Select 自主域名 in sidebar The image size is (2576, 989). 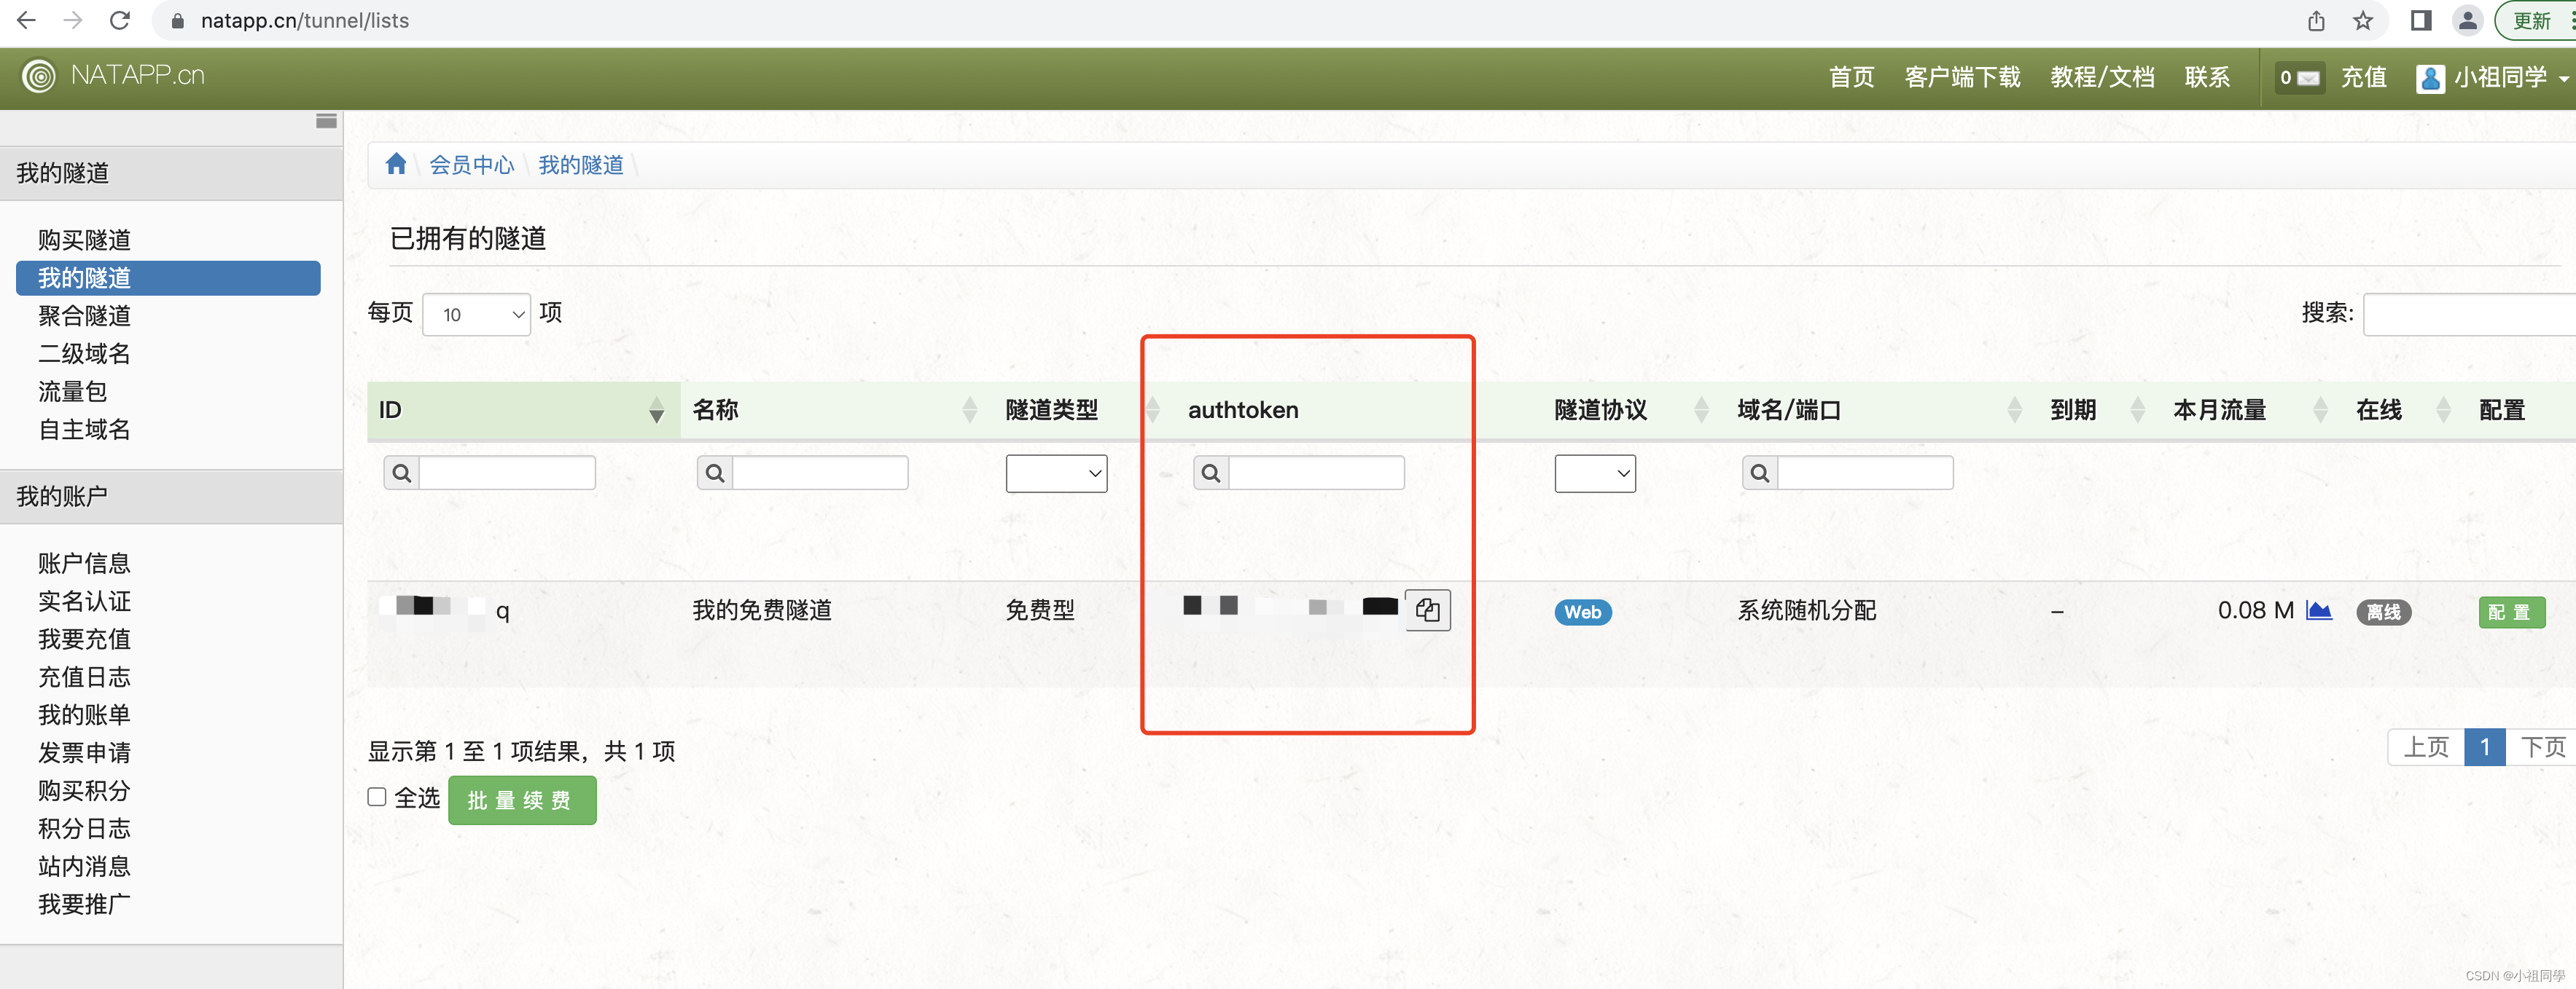tap(85, 430)
